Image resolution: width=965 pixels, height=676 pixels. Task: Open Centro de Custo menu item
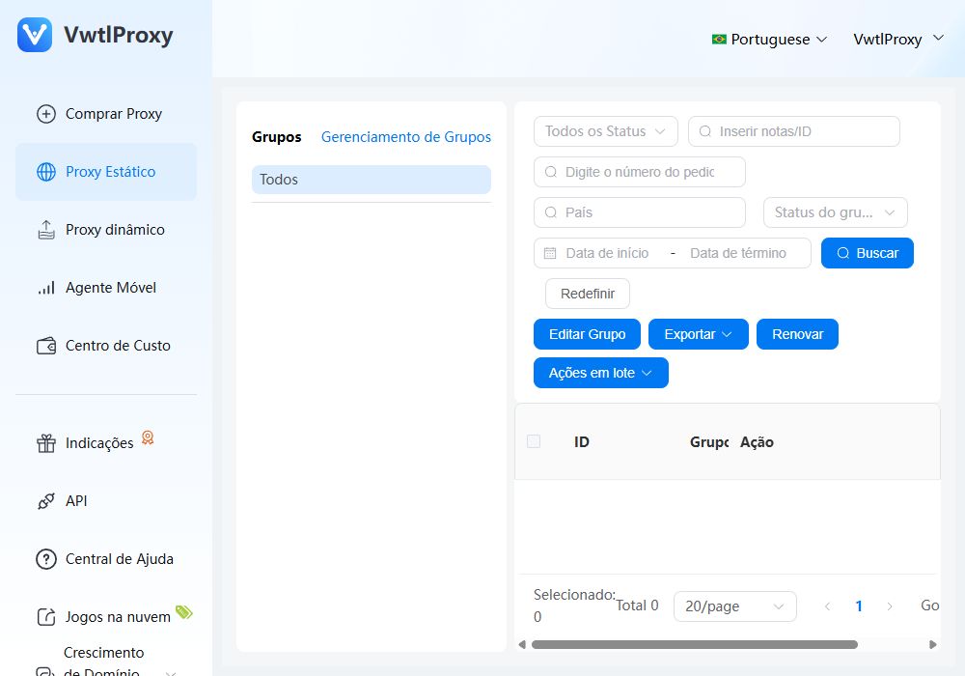pyautogui.click(x=106, y=346)
